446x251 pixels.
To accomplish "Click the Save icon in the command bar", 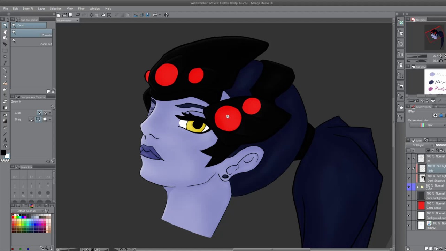I will pos(70,15).
